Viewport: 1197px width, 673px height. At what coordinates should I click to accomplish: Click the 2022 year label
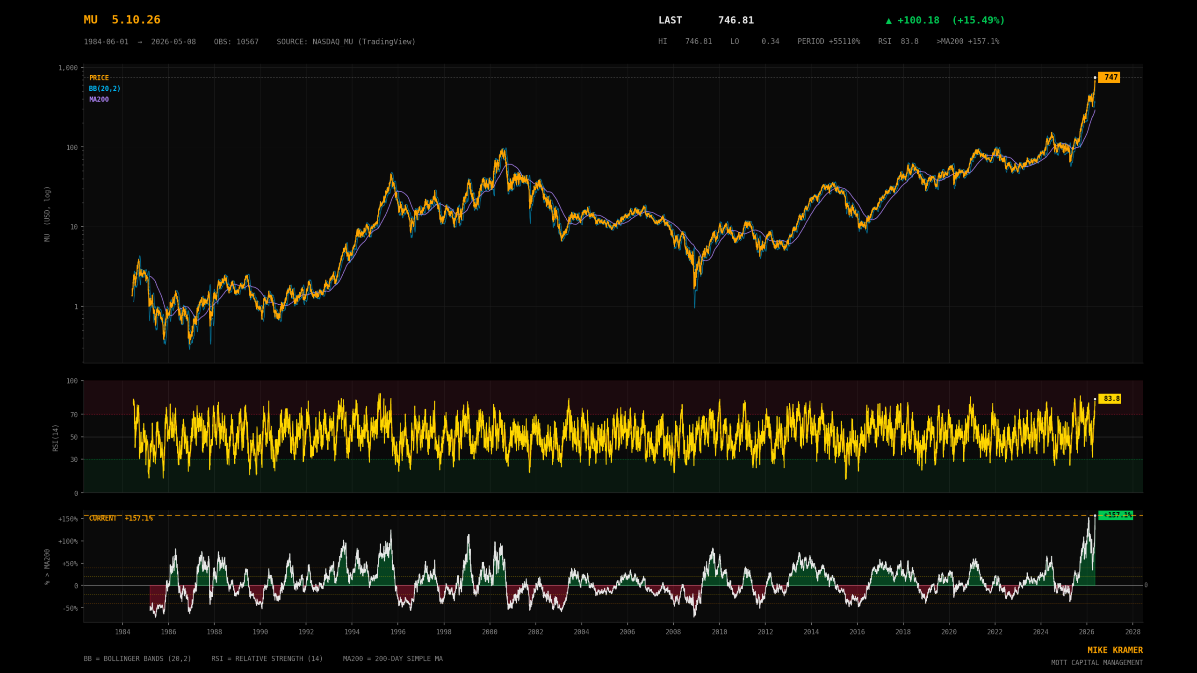coord(995,632)
